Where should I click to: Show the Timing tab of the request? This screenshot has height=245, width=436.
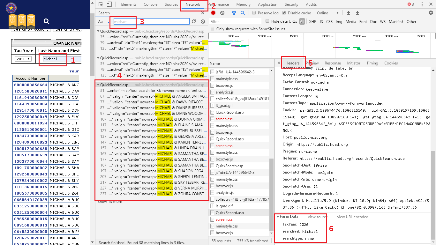coord(372,63)
